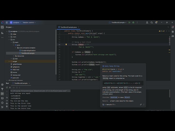Clear all console output

click(7, 107)
